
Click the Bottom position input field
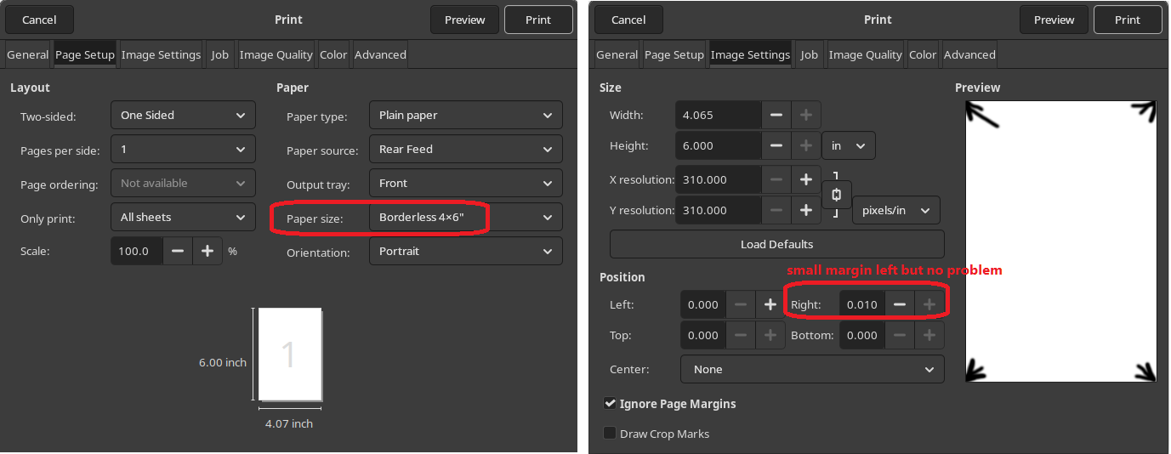point(862,335)
